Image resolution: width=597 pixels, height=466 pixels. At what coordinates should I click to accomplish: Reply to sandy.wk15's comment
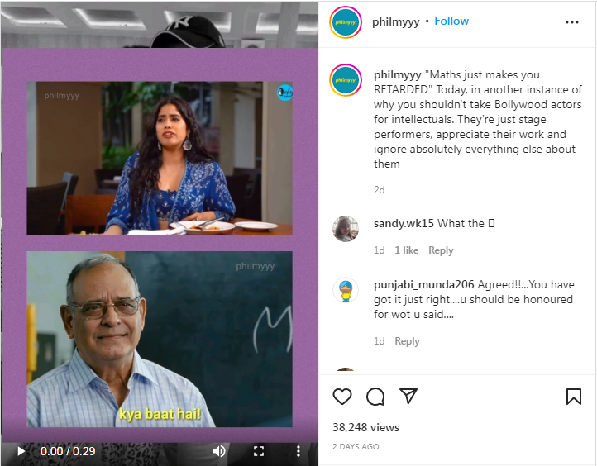(441, 250)
